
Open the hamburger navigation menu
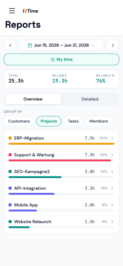[12, 11]
